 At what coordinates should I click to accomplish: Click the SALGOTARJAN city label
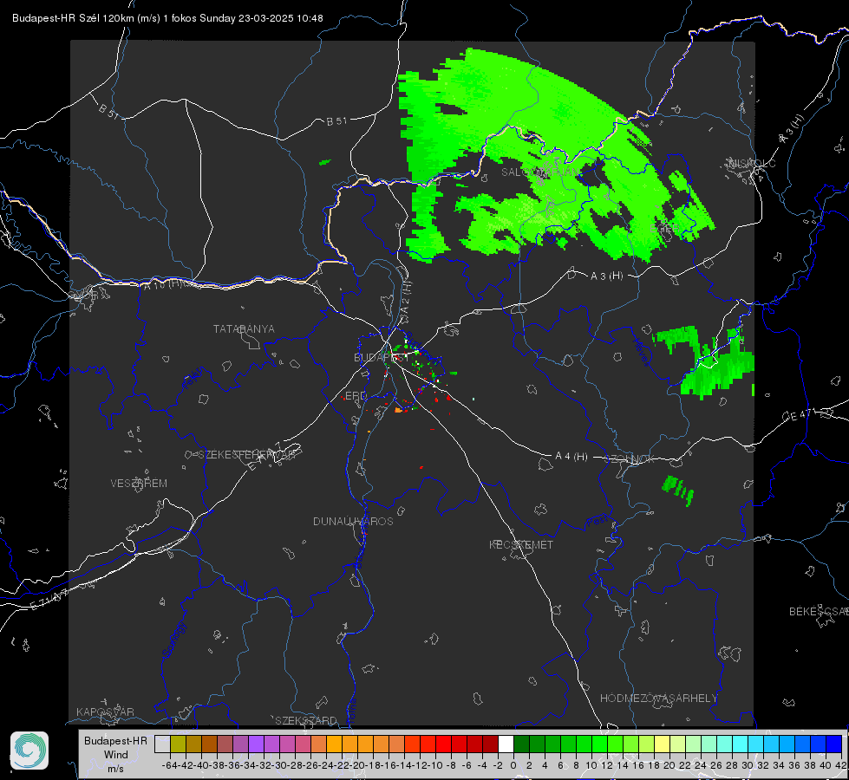tap(539, 172)
